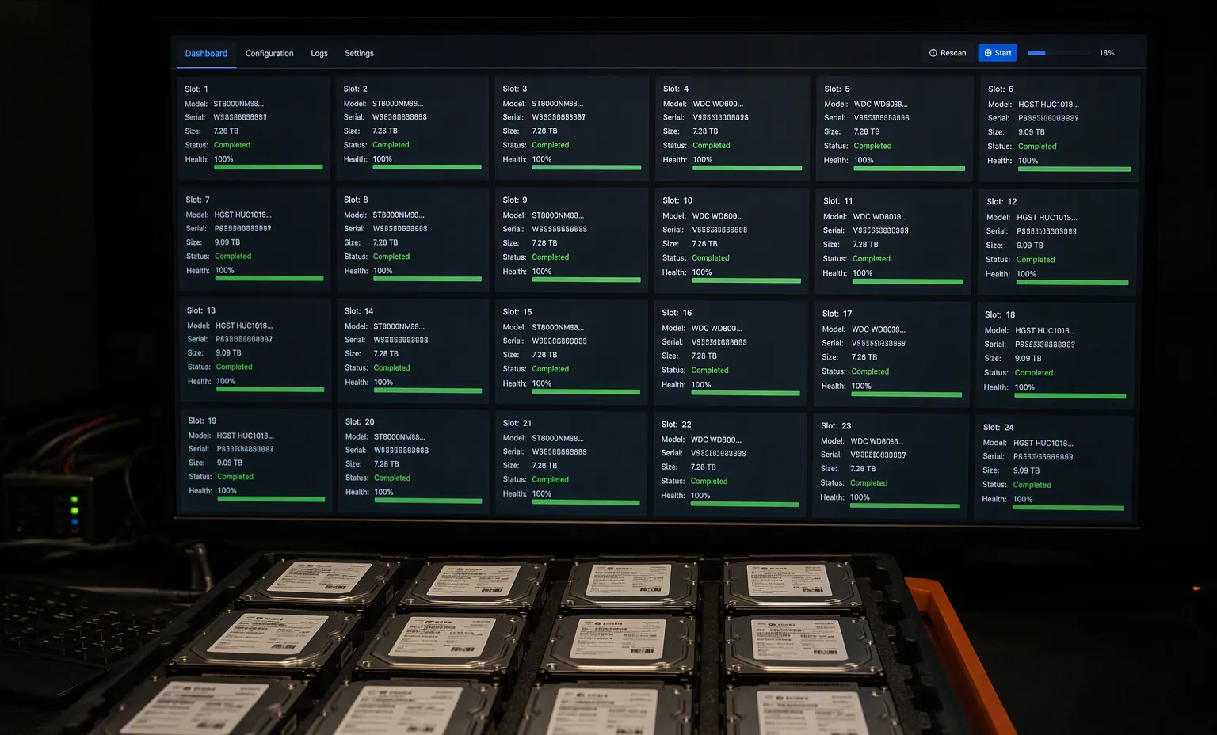Click the 18% progress value
The image size is (1217, 735).
click(x=1107, y=53)
